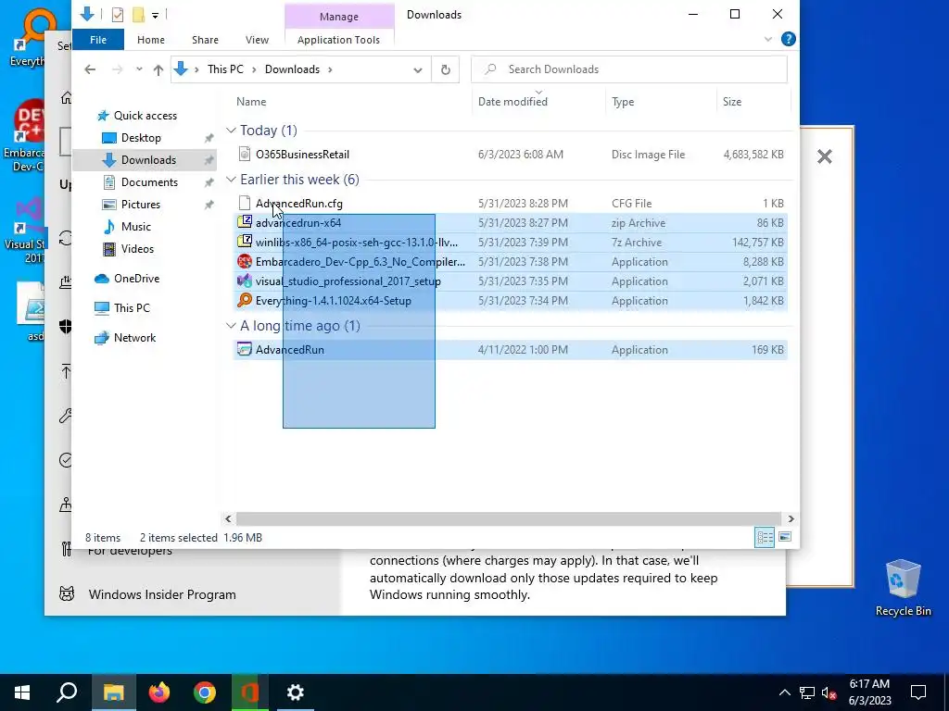949x711 pixels.
Task: Open Pictures in navigation pane
Action: 141,205
